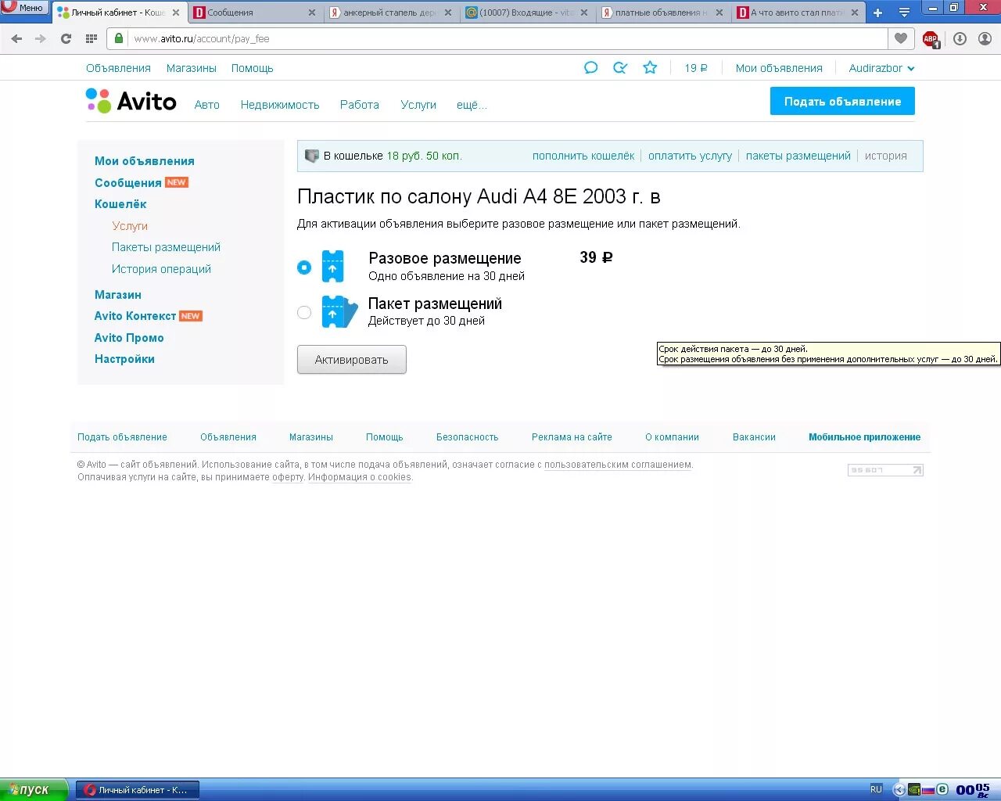Click the single placement ticket icon
This screenshot has width=1001, height=801.
333,267
